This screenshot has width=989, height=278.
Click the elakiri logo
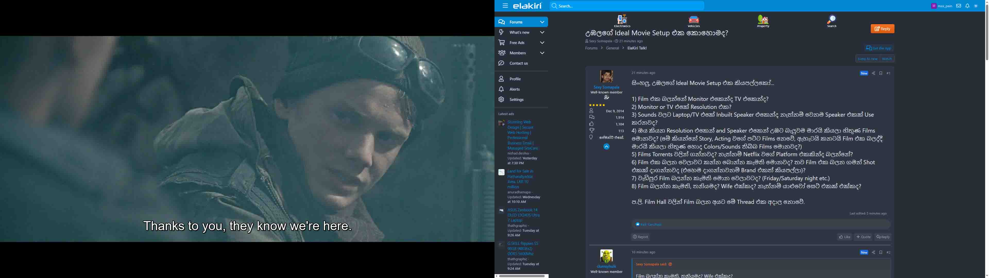click(527, 6)
